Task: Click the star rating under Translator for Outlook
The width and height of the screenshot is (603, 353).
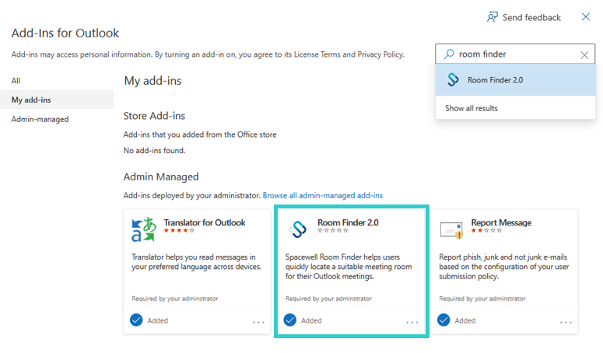Action: click(x=179, y=230)
